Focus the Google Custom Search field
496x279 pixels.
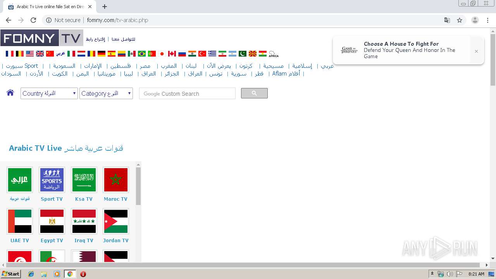(187, 93)
